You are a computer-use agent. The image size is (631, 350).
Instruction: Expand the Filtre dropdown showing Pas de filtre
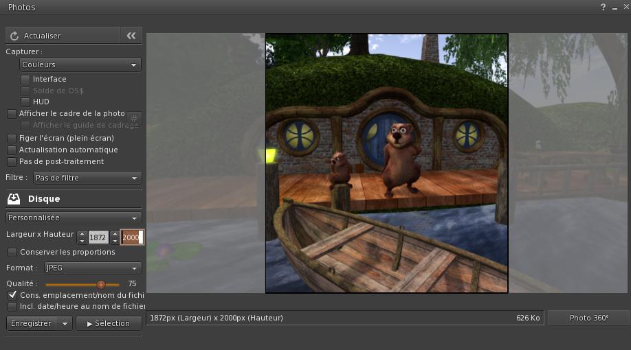[87, 178]
